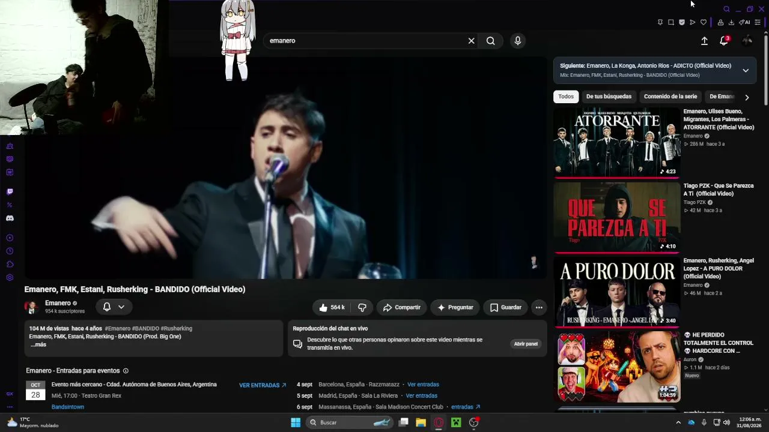
Task: Open the YouTube account avatar
Action: pos(747,41)
